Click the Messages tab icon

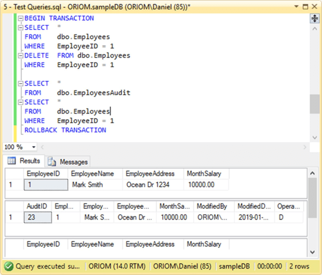[x=51, y=162]
